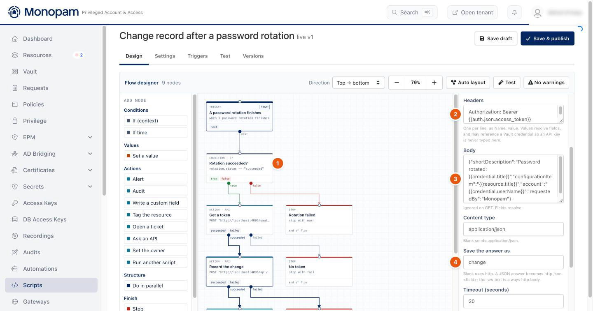593x311 pixels.
Task: Open the notifications bell
Action: tap(514, 12)
